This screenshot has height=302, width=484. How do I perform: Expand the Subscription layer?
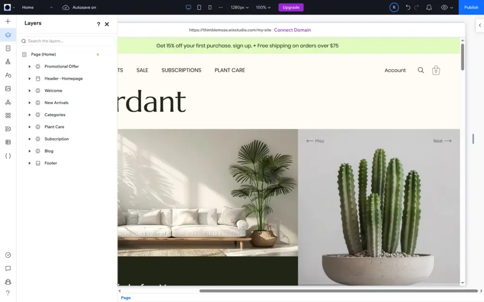point(30,139)
